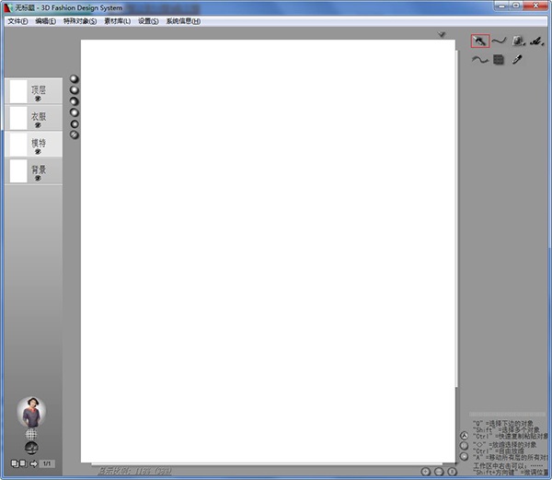Select the 模特 layer thumbnail
Screen dimensions: 552x480
coord(18,144)
